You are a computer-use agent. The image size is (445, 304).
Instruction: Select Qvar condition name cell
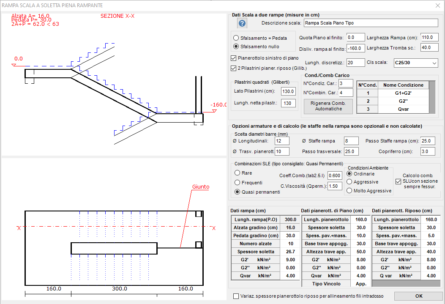tap(403, 109)
